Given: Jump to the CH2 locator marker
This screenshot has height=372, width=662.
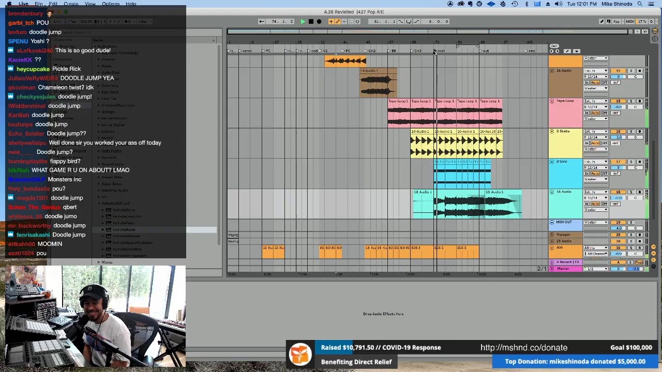Looking at the screenshot, I should [x=371, y=51].
